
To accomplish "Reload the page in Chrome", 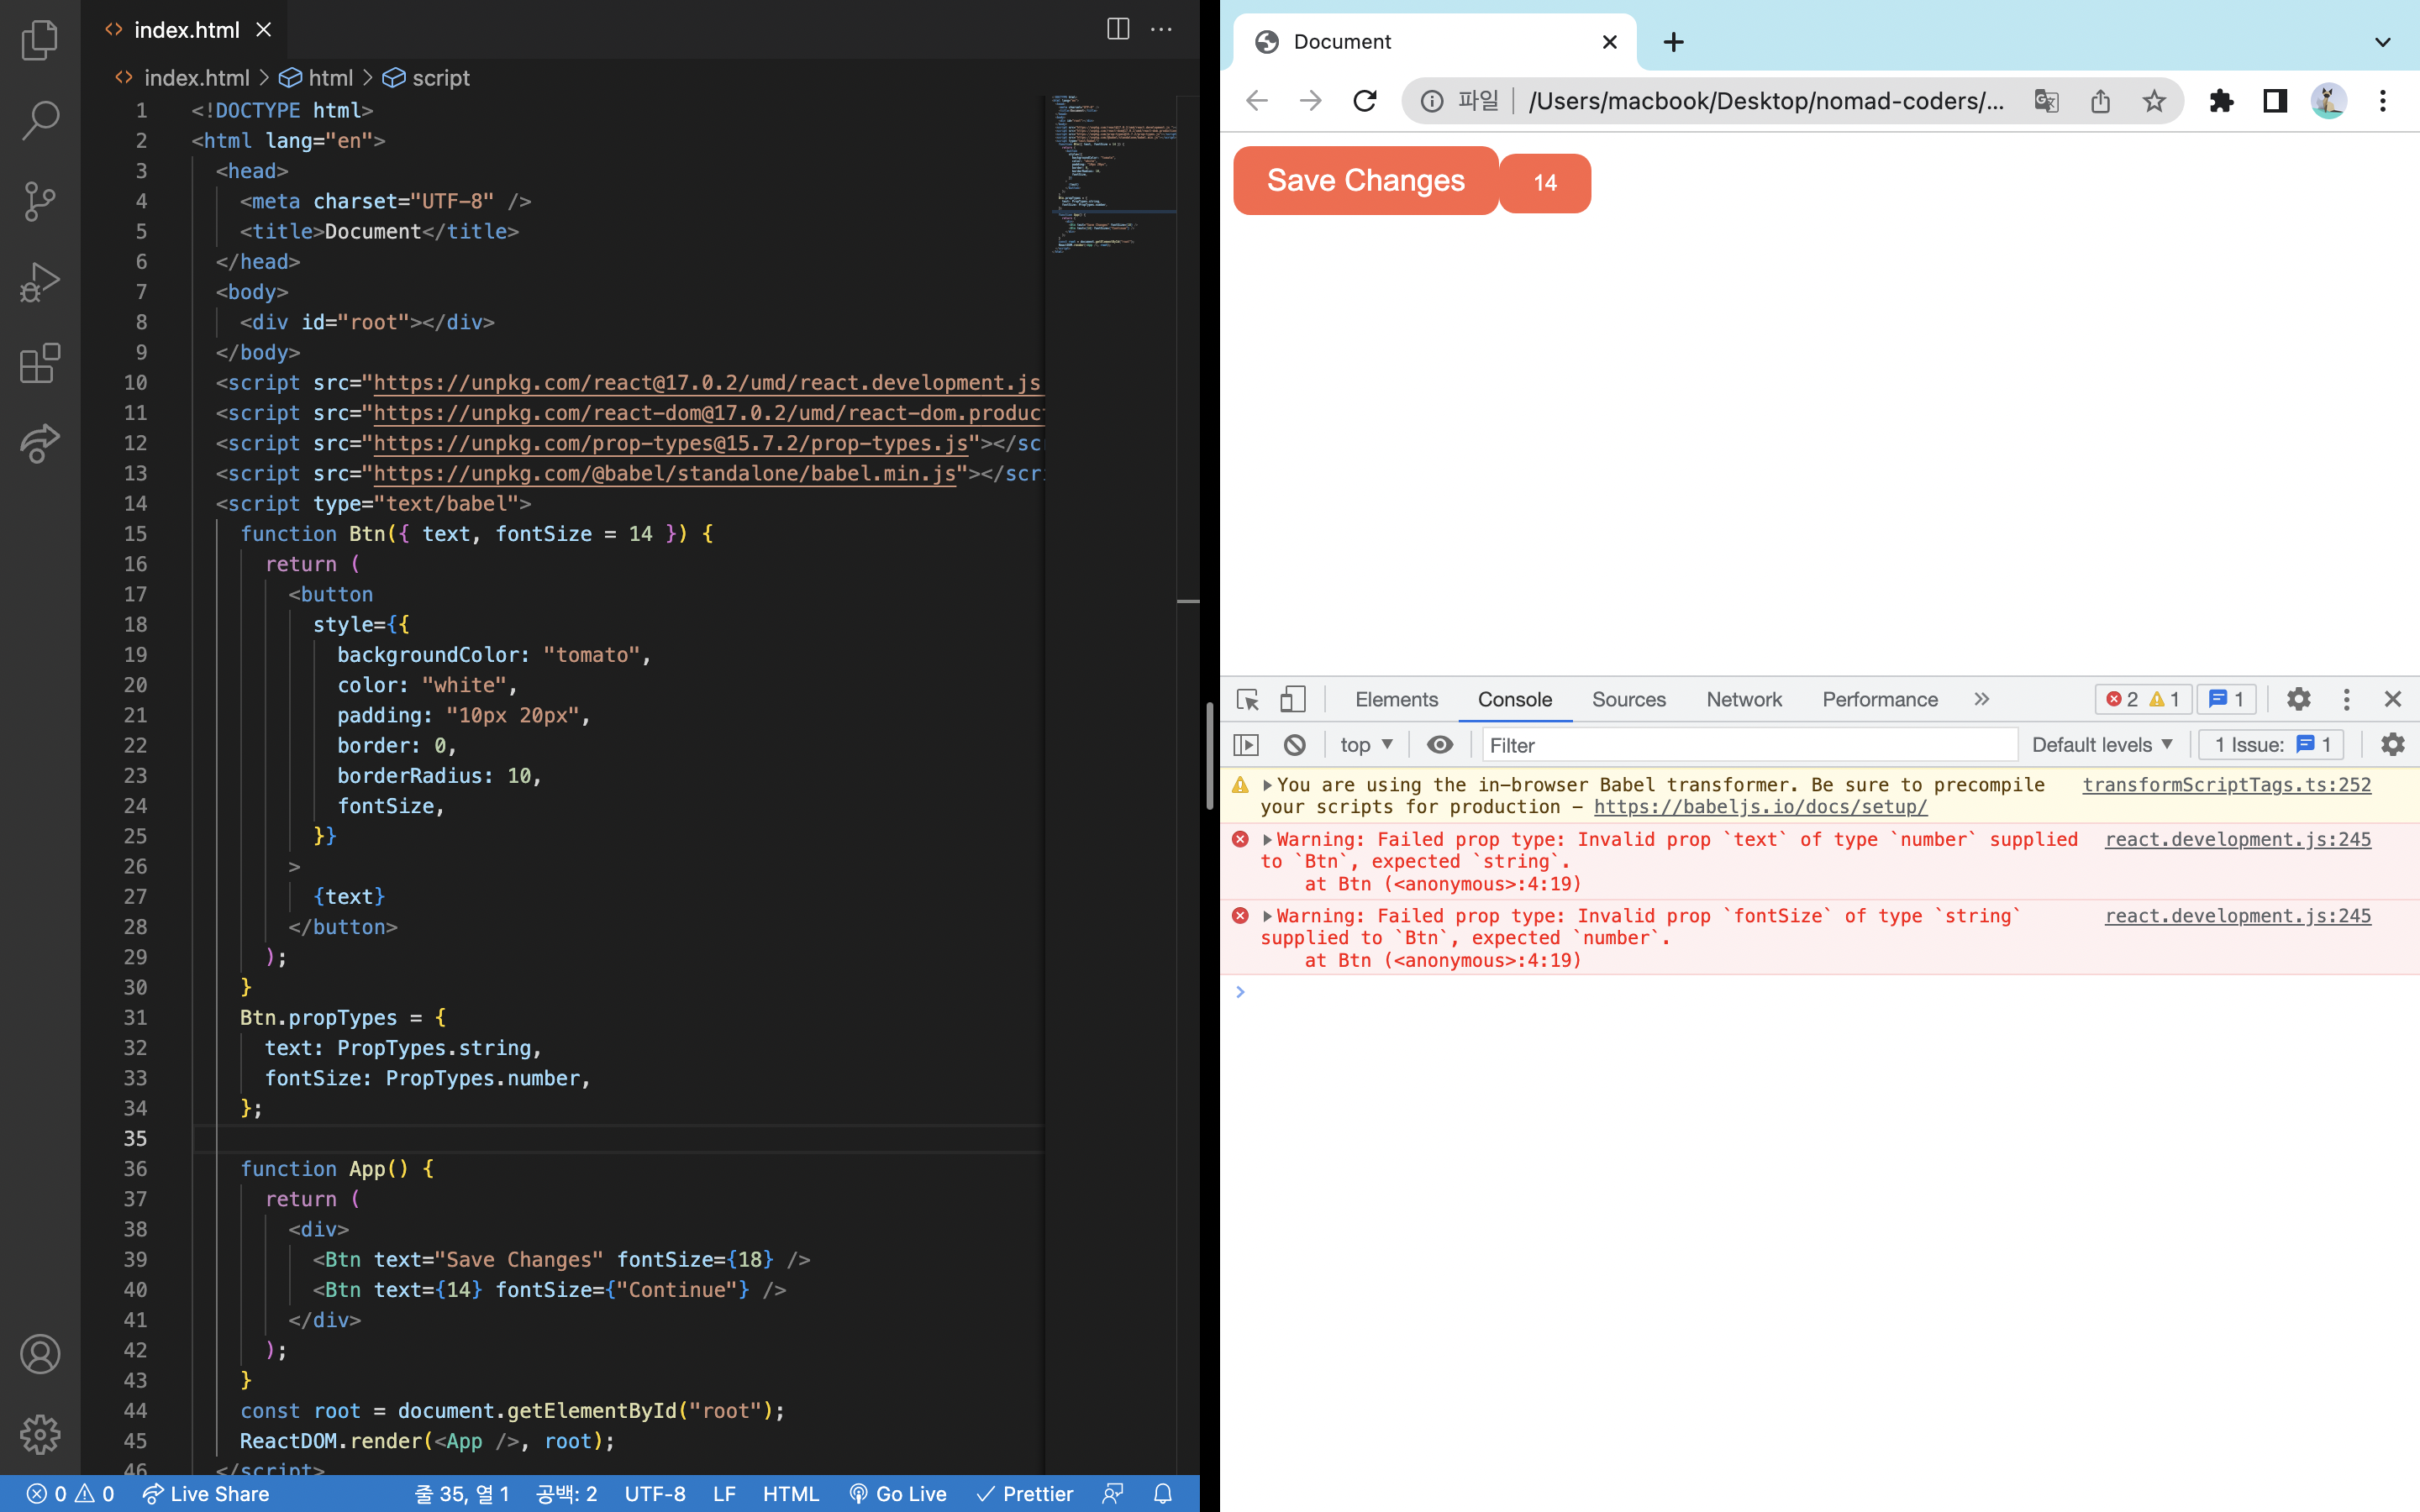I will [1365, 101].
